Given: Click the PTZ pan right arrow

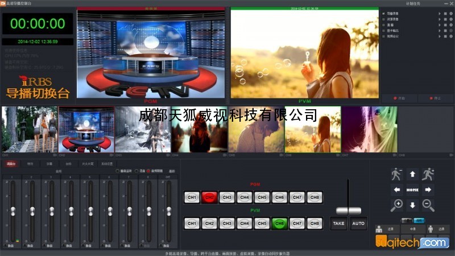Looking at the screenshot, I should [x=428, y=190].
